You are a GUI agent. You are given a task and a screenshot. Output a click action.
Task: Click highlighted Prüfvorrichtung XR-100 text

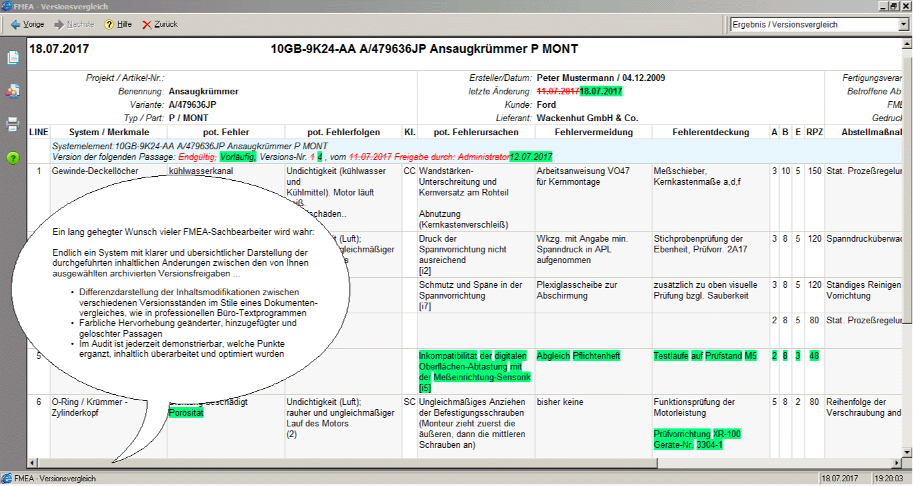click(x=697, y=434)
